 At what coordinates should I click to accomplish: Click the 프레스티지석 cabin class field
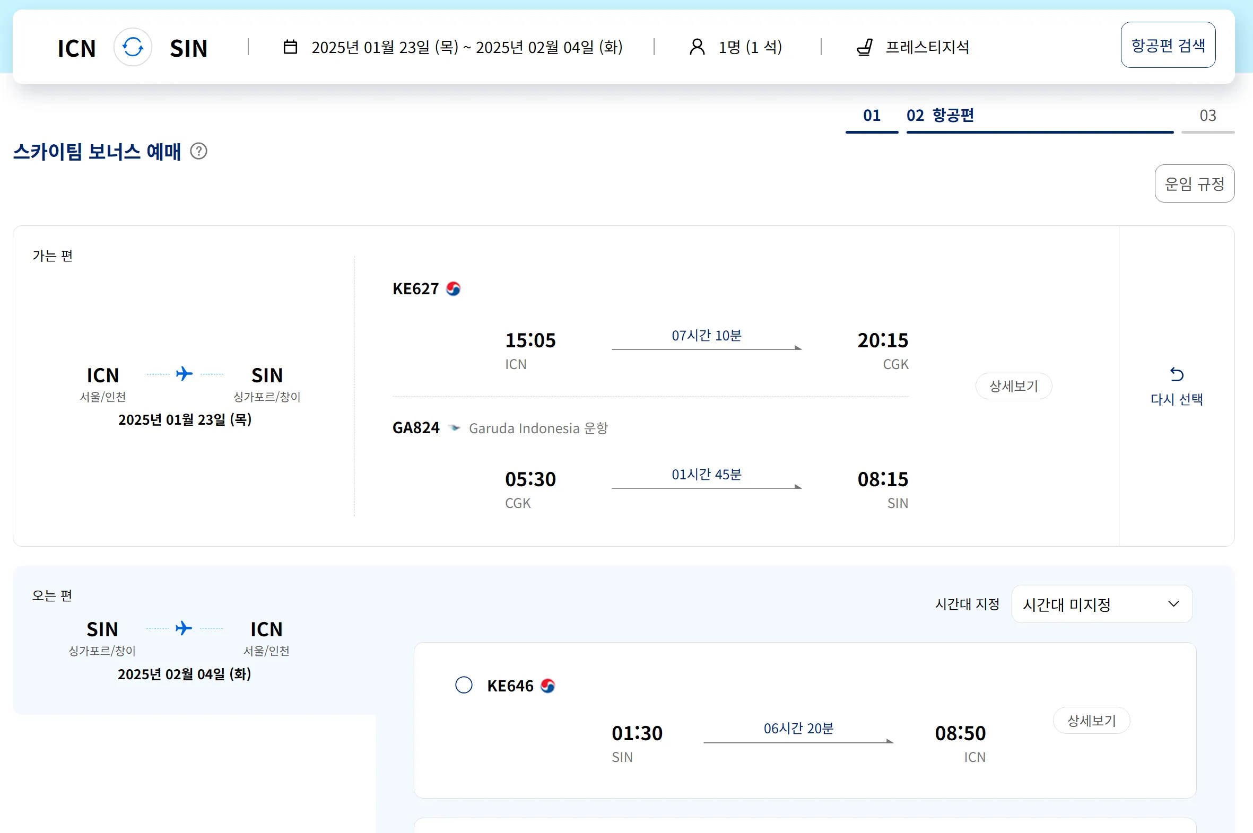click(927, 47)
